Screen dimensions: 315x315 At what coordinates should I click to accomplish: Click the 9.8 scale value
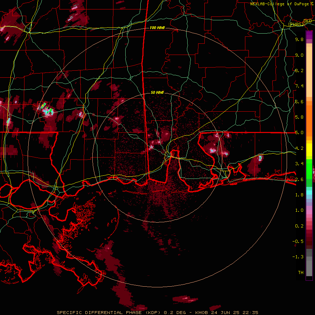click(x=299, y=40)
